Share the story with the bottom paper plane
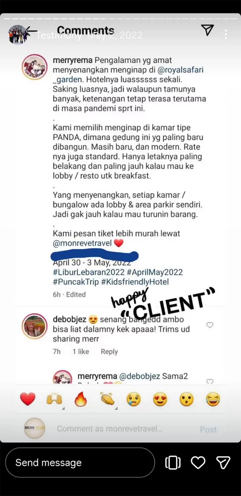Image resolution: width=241 pixels, height=496 pixels. tap(223, 462)
